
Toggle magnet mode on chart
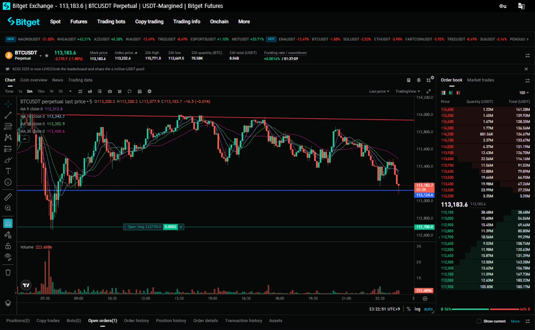pos(8,223)
